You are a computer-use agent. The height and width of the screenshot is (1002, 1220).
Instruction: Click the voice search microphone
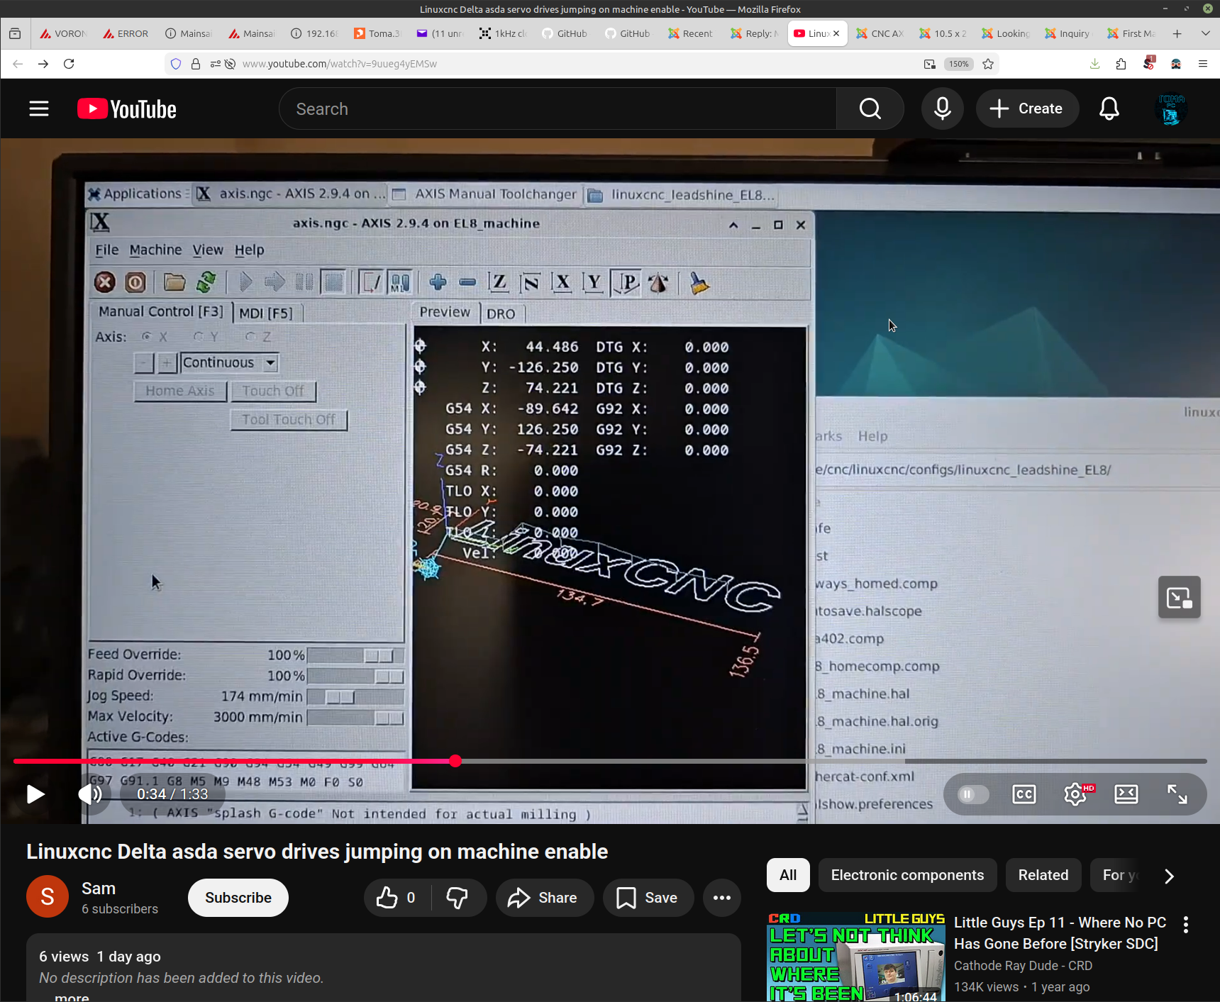[x=942, y=108]
